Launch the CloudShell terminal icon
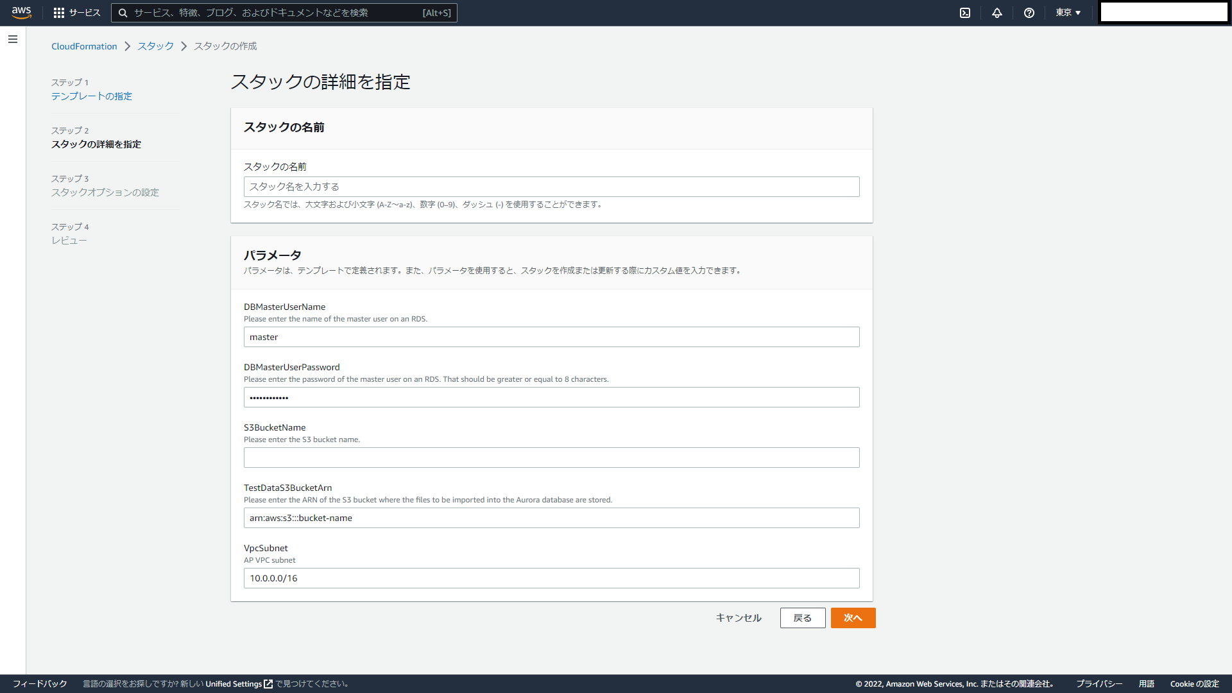 (x=965, y=12)
